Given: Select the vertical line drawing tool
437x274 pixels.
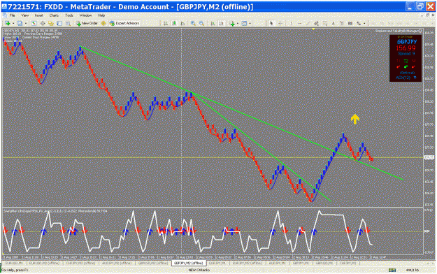Looking at the screenshot, I should pyautogui.click(x=292, y=23).
